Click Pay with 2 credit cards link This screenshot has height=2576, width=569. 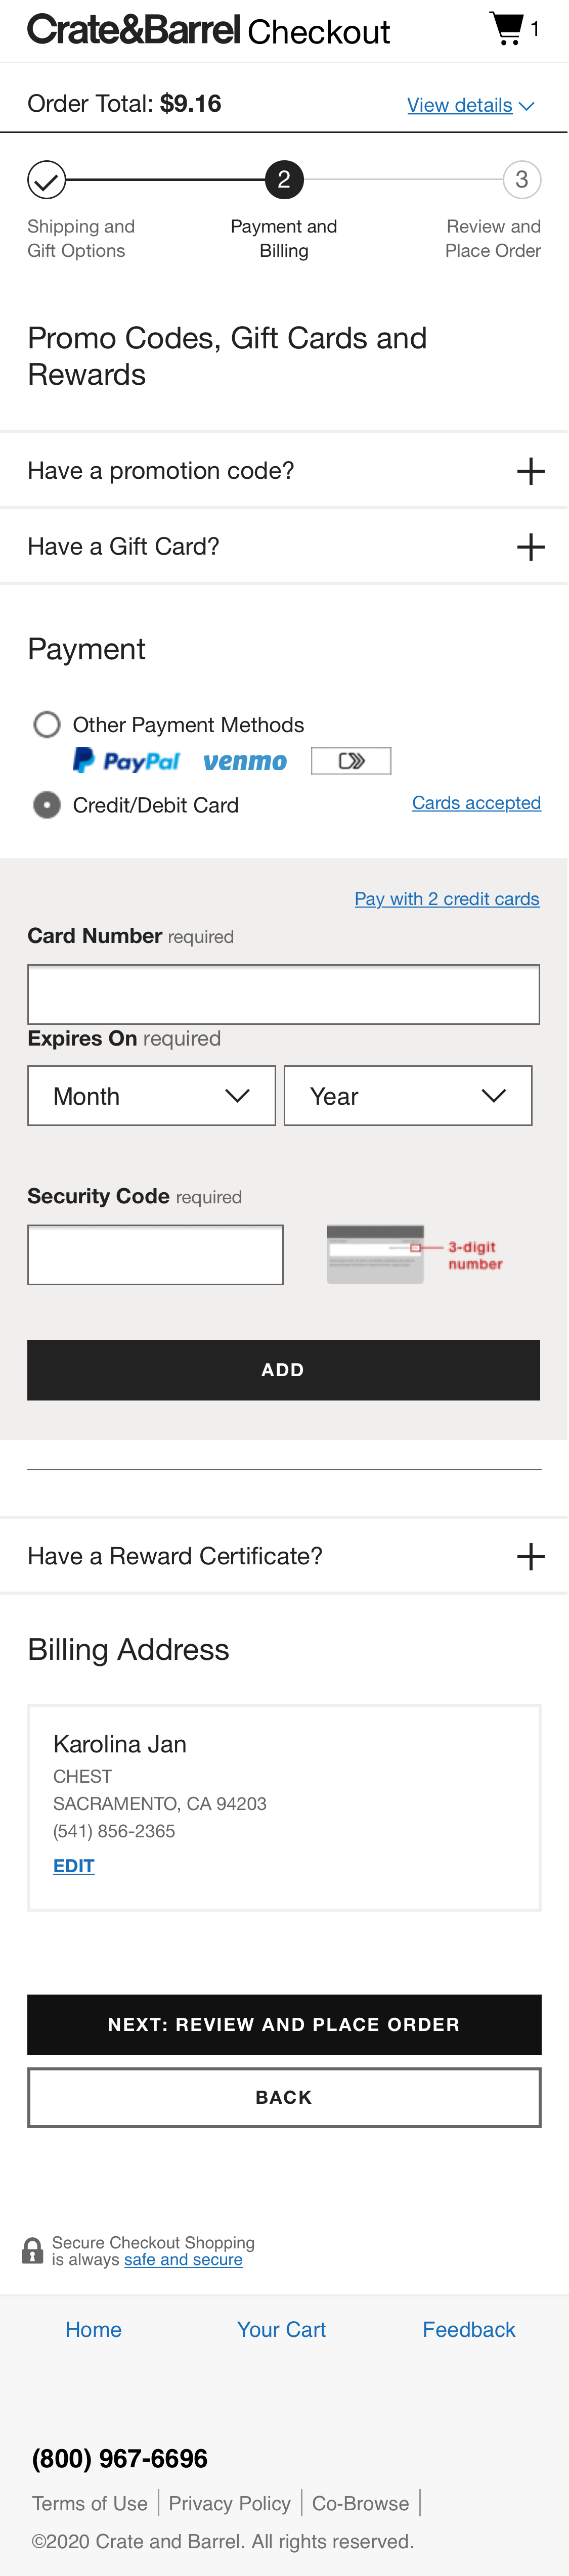[447, 898]
